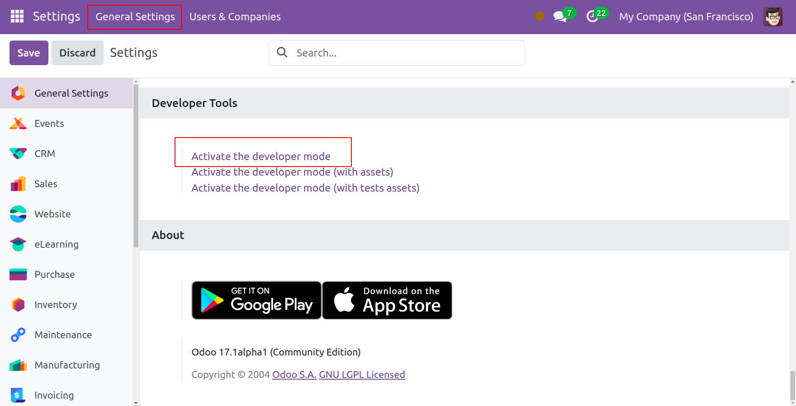This screenshot has width=796, height=406.
Task: Click the Settings breadcrumb title
Action: (x=134, y=53)
